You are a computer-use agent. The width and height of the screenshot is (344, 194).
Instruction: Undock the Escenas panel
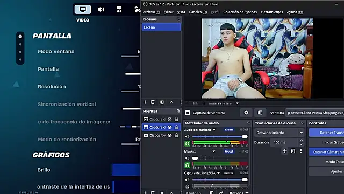click(x=178, y=19)
